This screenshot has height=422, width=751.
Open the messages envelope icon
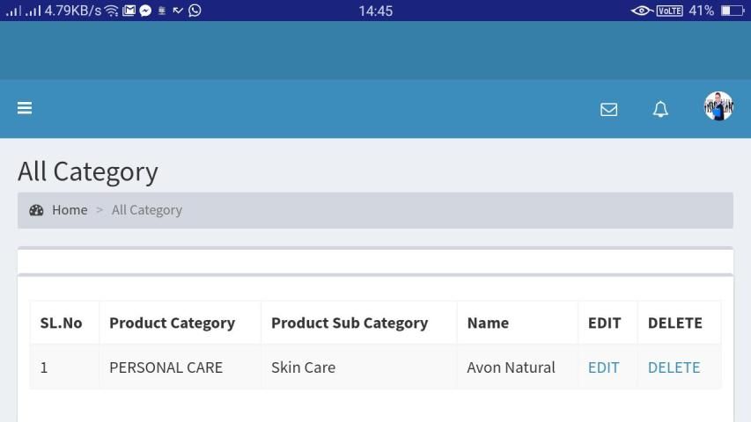point(608,109)
